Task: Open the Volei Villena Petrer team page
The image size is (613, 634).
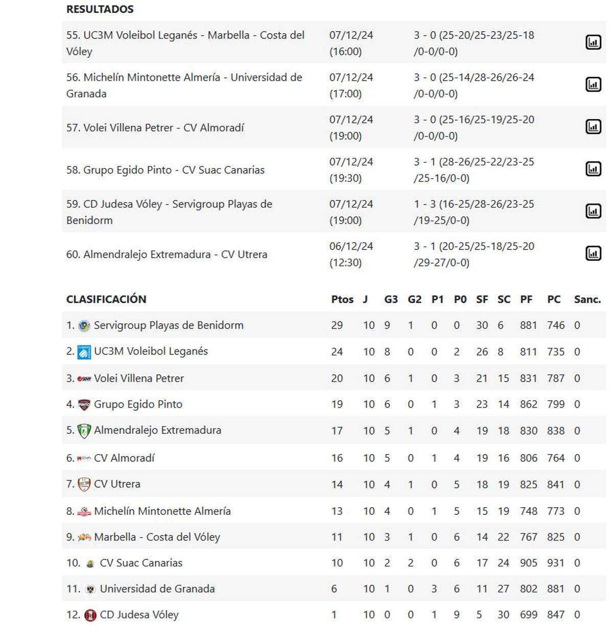Action: click(138, 378)
